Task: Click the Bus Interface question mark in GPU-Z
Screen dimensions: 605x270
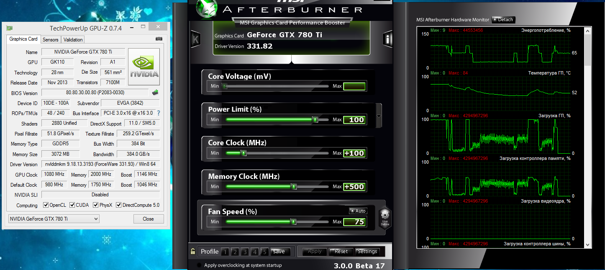Action: tap(159, 113)
